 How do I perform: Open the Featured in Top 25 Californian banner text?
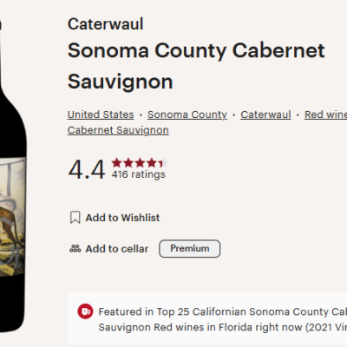(223, 319)
